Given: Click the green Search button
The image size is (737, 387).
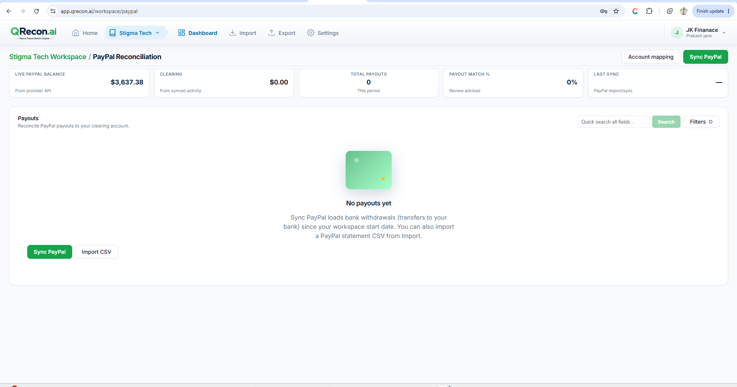Looking at the screenshot, I should click(x=666, y=122).
